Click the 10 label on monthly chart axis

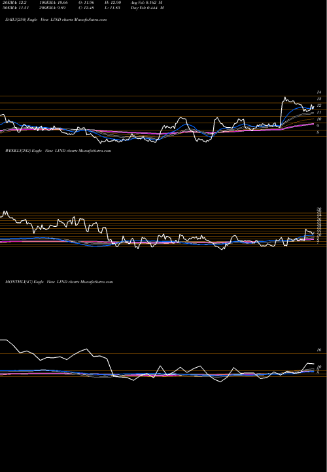click(x=319, y=367)
